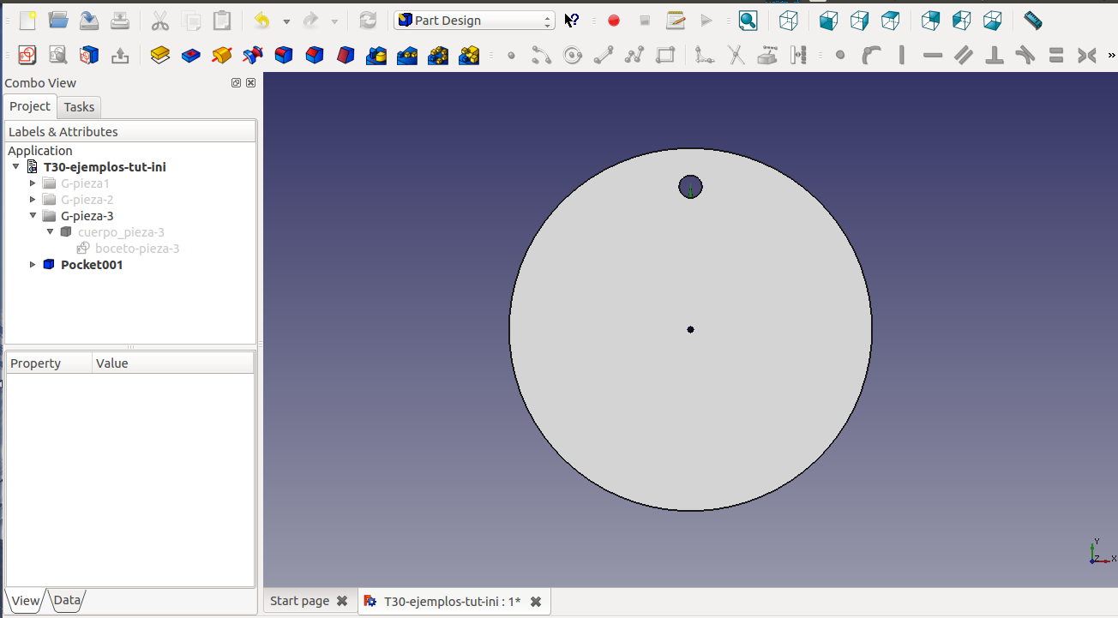Show more toolbar items with chevron
The height and width of the screenshot is (618, 1118).
click(x=1112, y=56)
